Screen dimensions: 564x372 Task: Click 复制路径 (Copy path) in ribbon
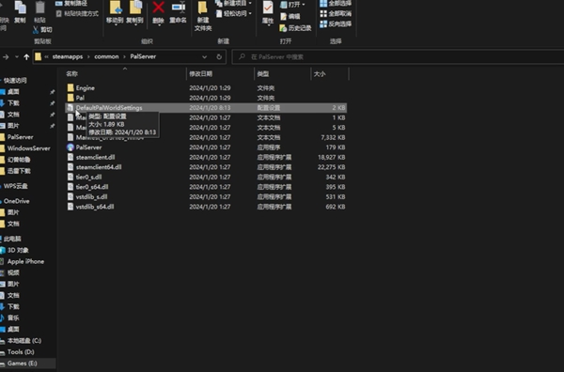pyautogui.click(x=71, y=3)
